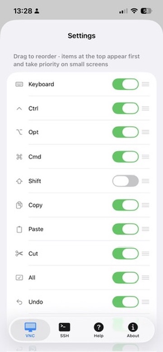Tap the Paste clipboard icon
This screenshot has height=352, width=163.
(x=19, y=229)
